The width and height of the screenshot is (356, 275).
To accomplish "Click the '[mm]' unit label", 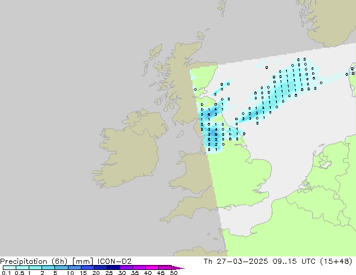I will [x=83, y=262].
